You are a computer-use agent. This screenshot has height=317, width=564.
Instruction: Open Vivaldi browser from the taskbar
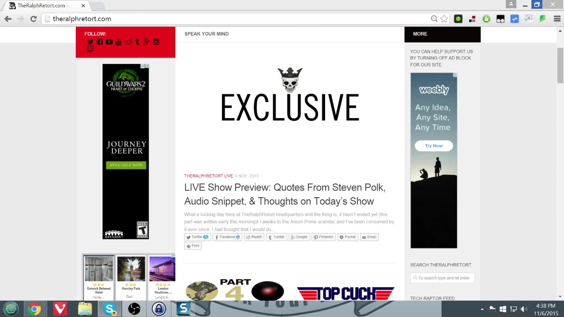point(59,309)
